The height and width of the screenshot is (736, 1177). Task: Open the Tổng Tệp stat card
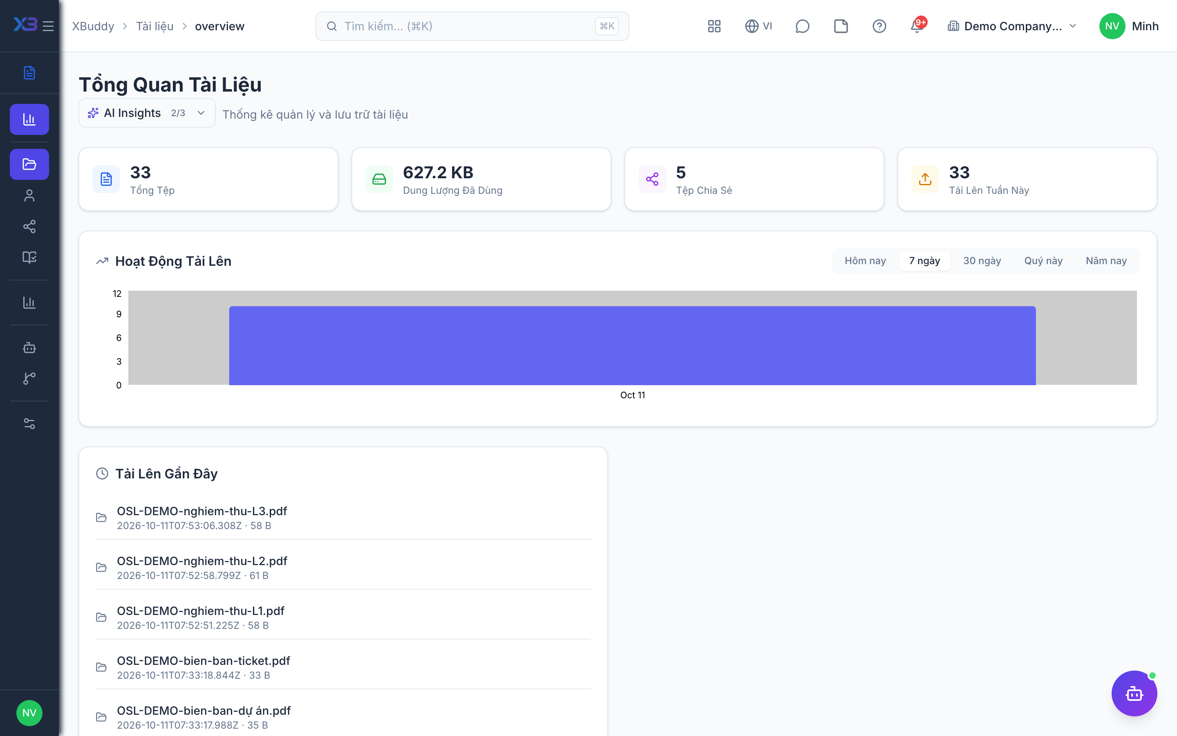pyautogui.click(x=208, y=180)
